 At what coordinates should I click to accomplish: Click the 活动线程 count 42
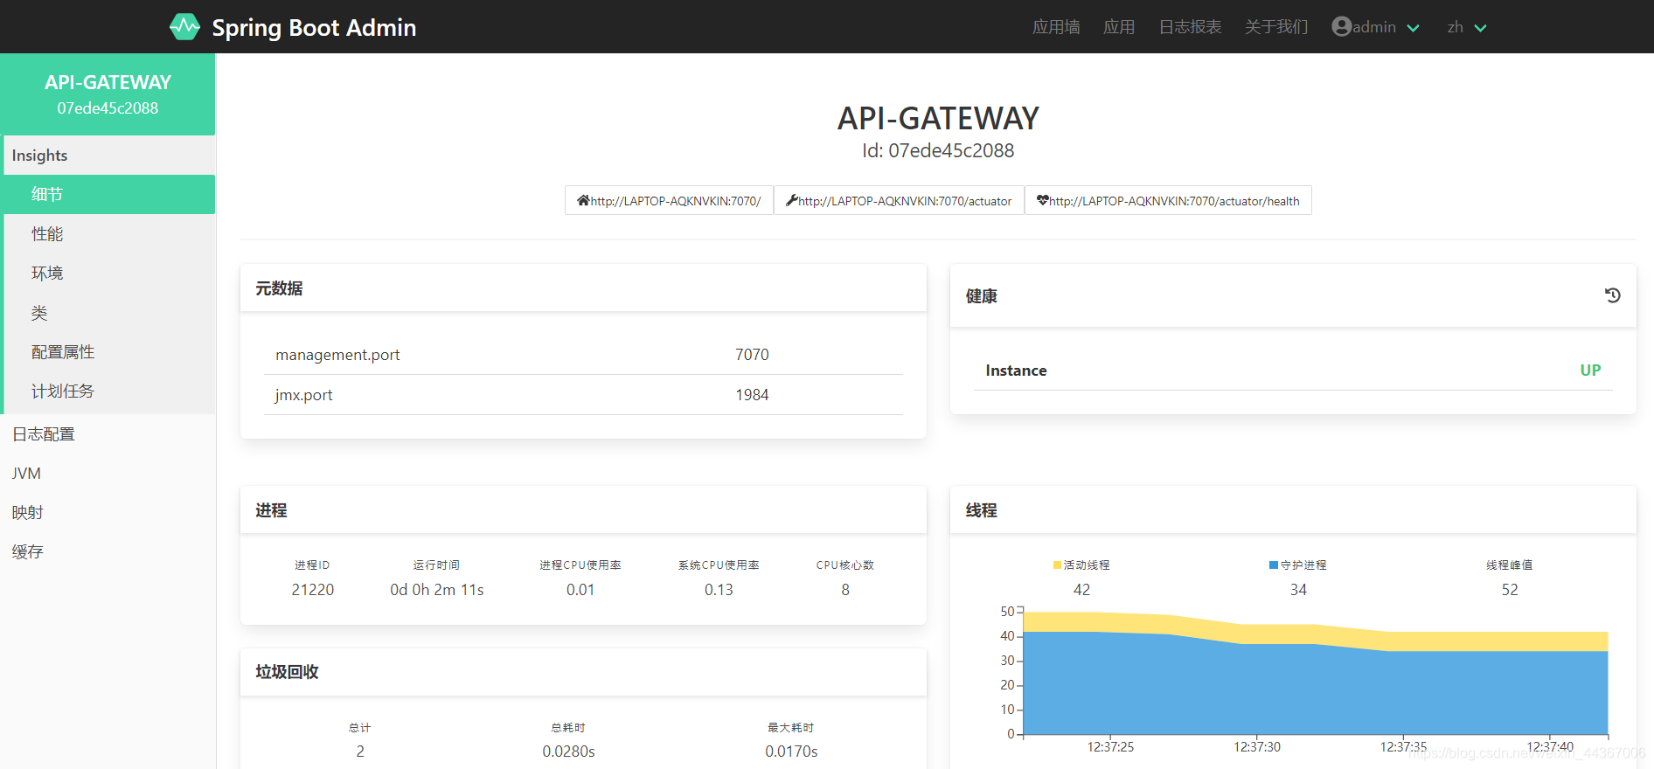pyautogui.click(x=1081, y=590)
